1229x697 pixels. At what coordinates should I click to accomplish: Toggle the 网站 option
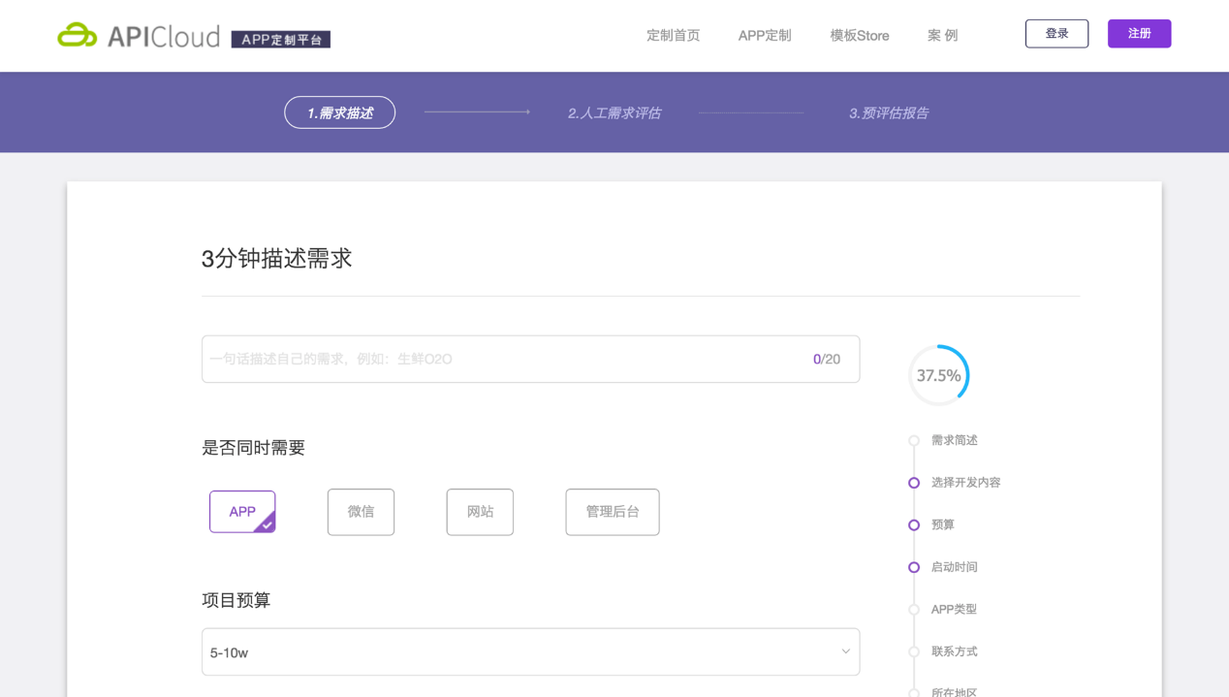(x=480, y=512)
